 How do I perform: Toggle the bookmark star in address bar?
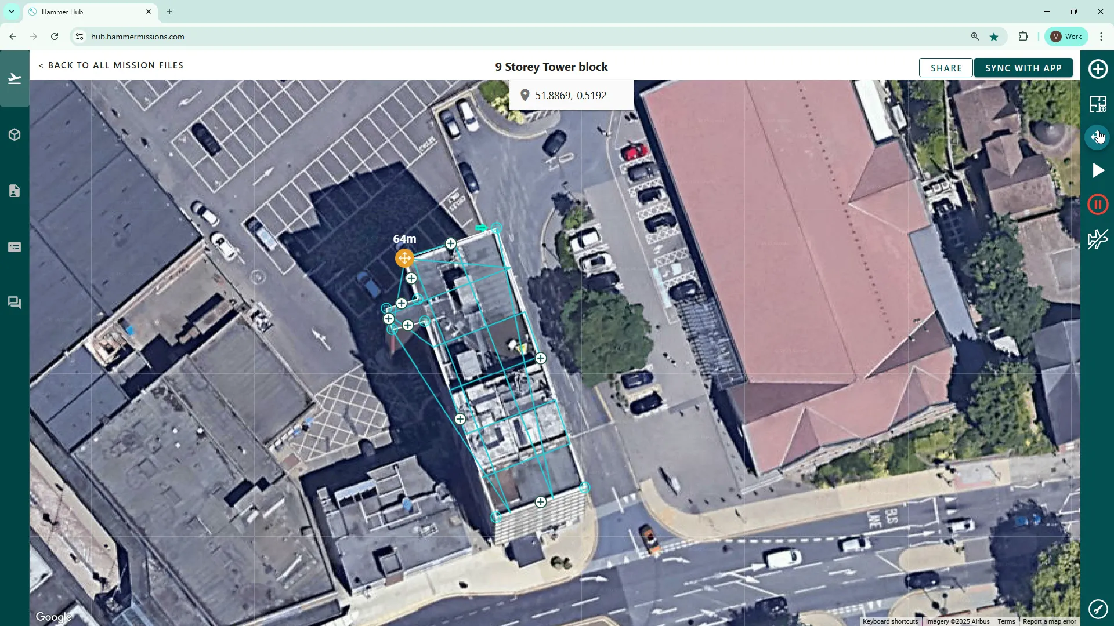[x=994, y=37]
